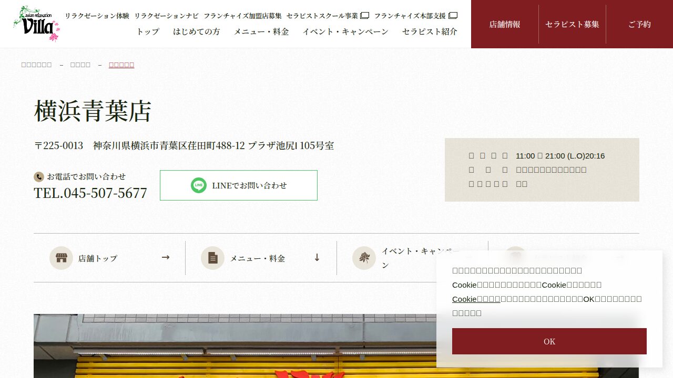Viewport: 673px width, 378px height.
Task: Open the 店舗情報 header tab
Action: (505, 24)
